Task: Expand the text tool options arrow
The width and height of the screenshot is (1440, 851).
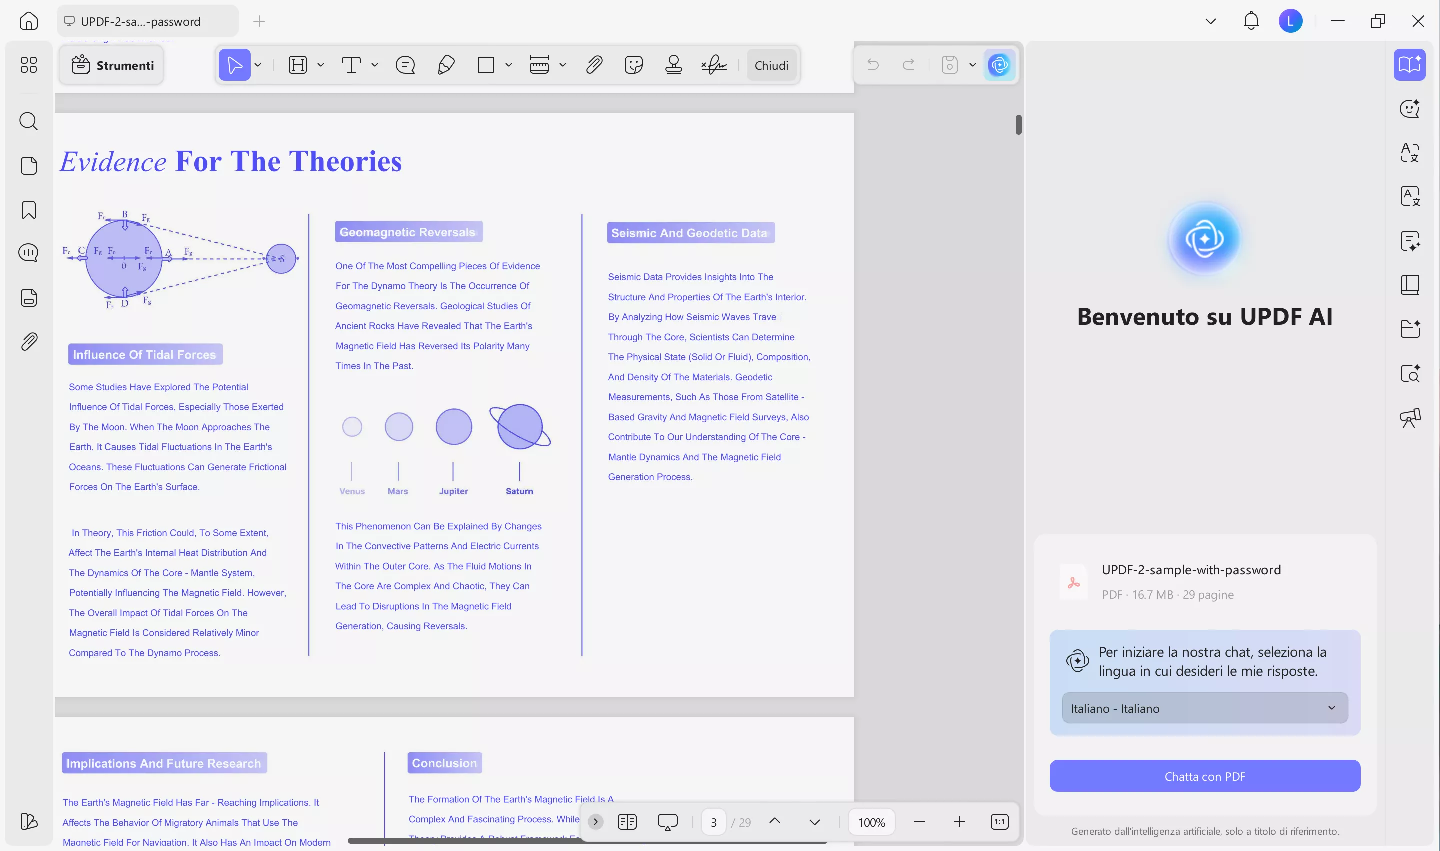Action: point(375,65)
